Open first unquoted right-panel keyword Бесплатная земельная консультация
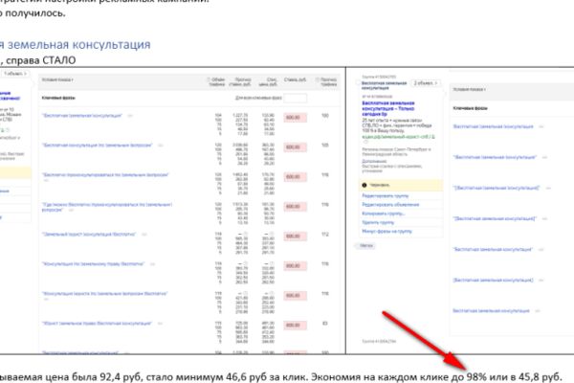The width and height of the screenshot is (574, 383). pyautogui.click(x=493, y=126)
